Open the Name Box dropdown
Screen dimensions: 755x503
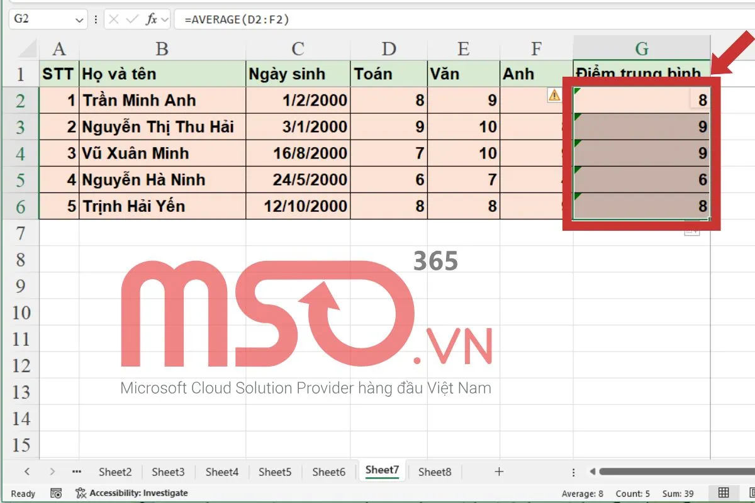point(78,19)
